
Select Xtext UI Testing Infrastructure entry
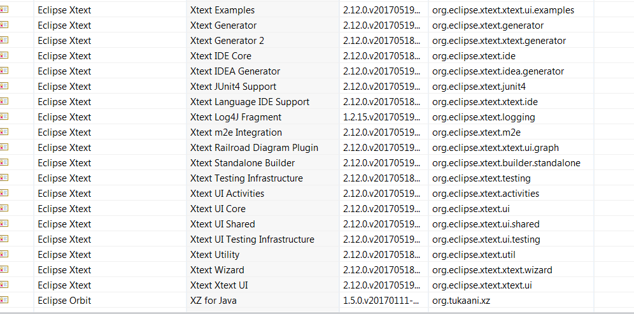coord(252,239)
